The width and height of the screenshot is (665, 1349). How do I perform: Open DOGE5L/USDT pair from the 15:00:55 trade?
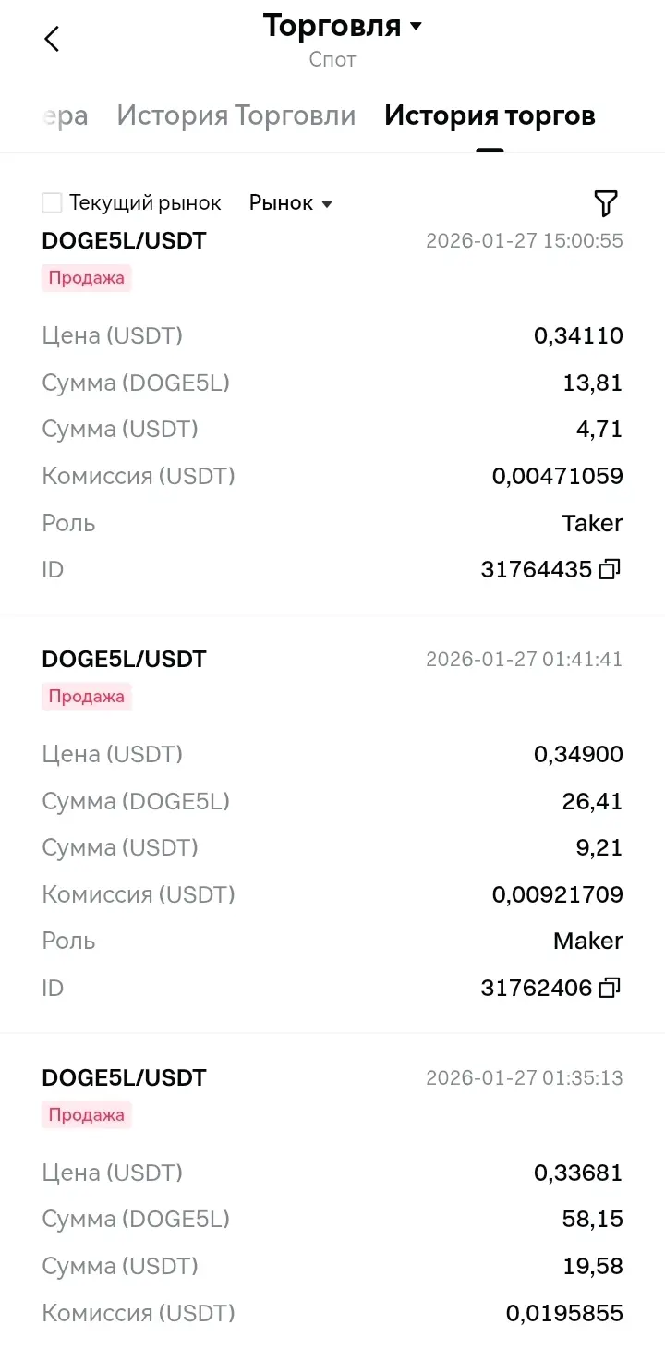pos(124,241)
